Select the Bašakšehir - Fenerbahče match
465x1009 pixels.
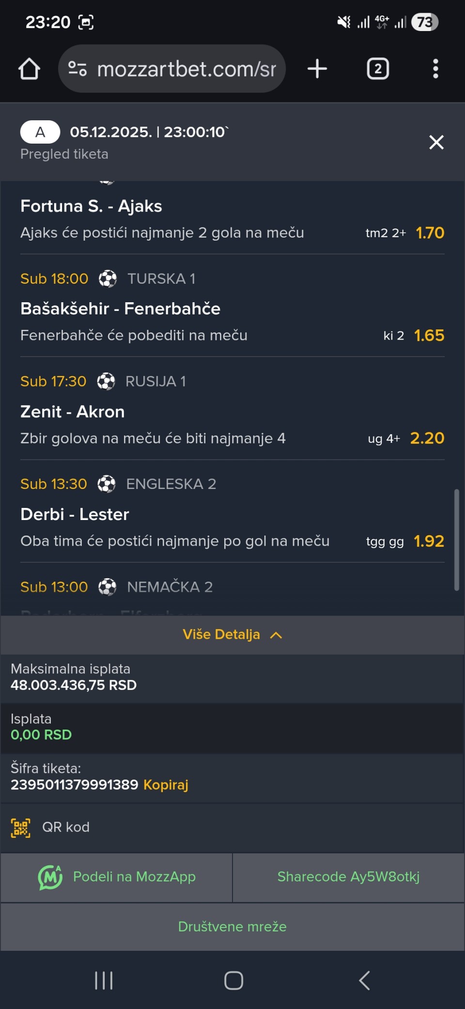pos(120,309)
